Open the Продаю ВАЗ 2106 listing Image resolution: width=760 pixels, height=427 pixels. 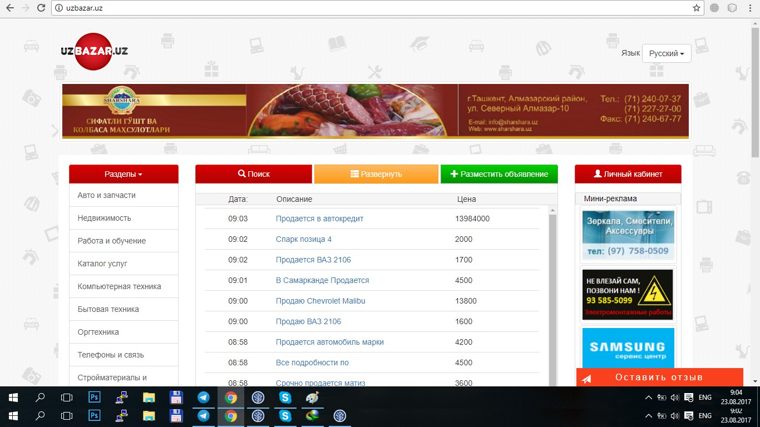[308, 321]
